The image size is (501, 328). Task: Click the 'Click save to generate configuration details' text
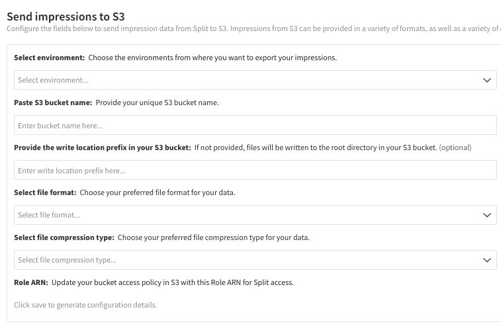coord(85,305)
